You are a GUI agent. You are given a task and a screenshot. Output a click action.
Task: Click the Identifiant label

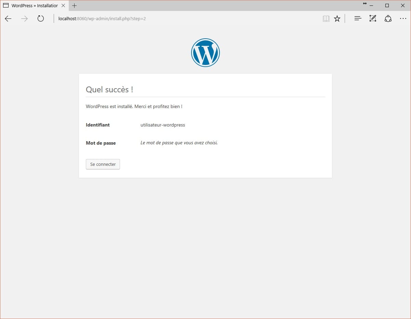(98, 125)
